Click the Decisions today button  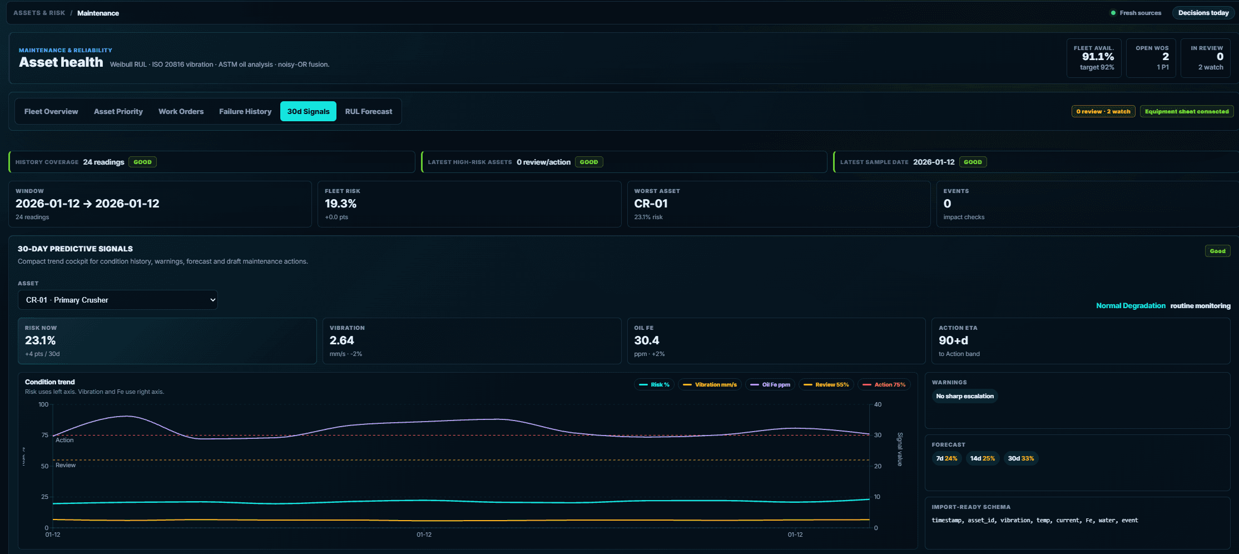pyautogui.click(x=1203, y=13)
